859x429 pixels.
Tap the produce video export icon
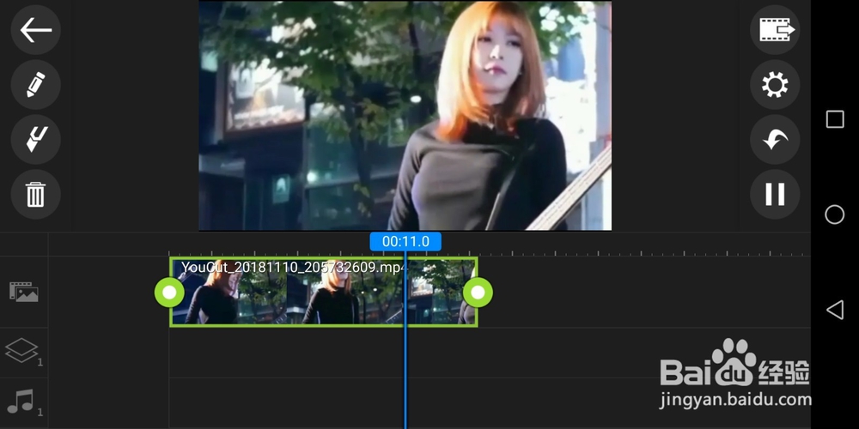[775, 29]
